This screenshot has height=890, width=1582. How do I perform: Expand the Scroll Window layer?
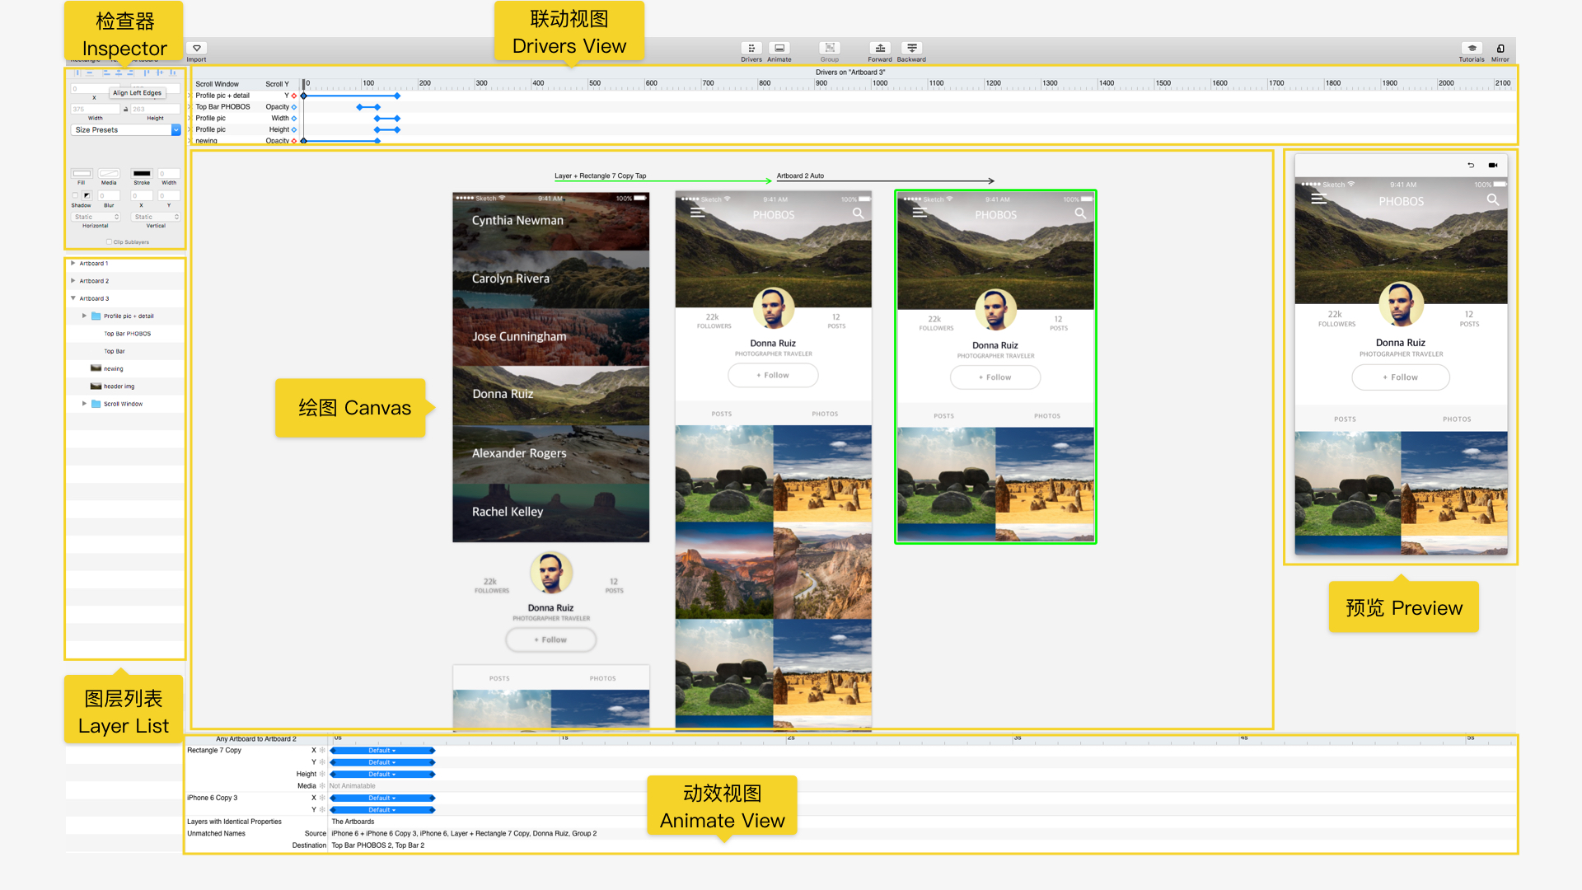[x=85, y=403]
